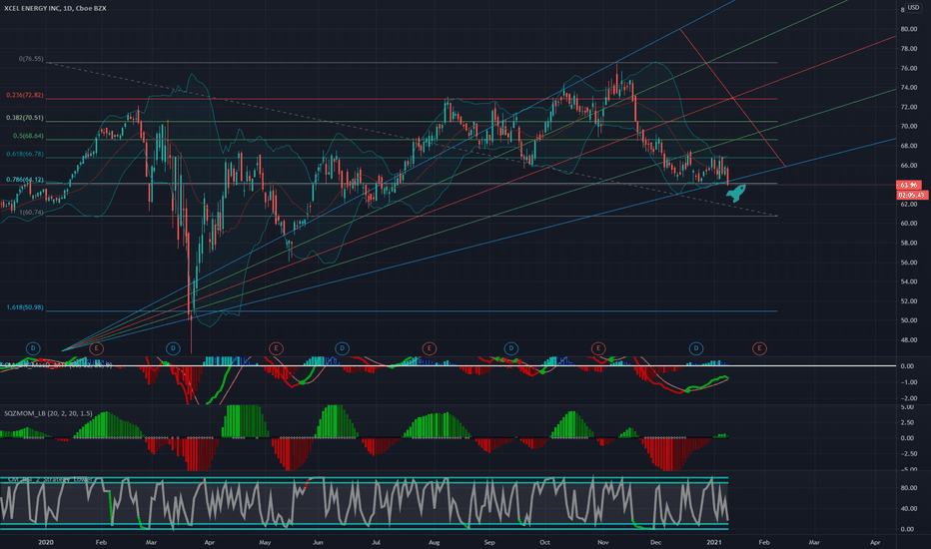Click the May label on the time axis

(x=265, y=542)
